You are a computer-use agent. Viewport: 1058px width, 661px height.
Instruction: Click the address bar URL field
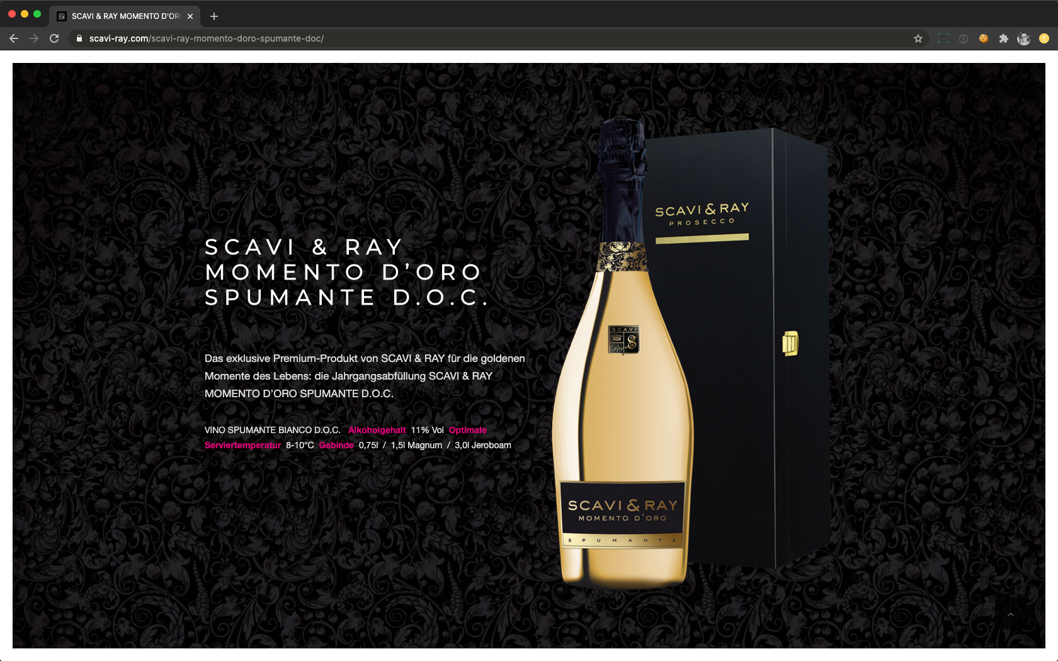click(x=491, y=38)
